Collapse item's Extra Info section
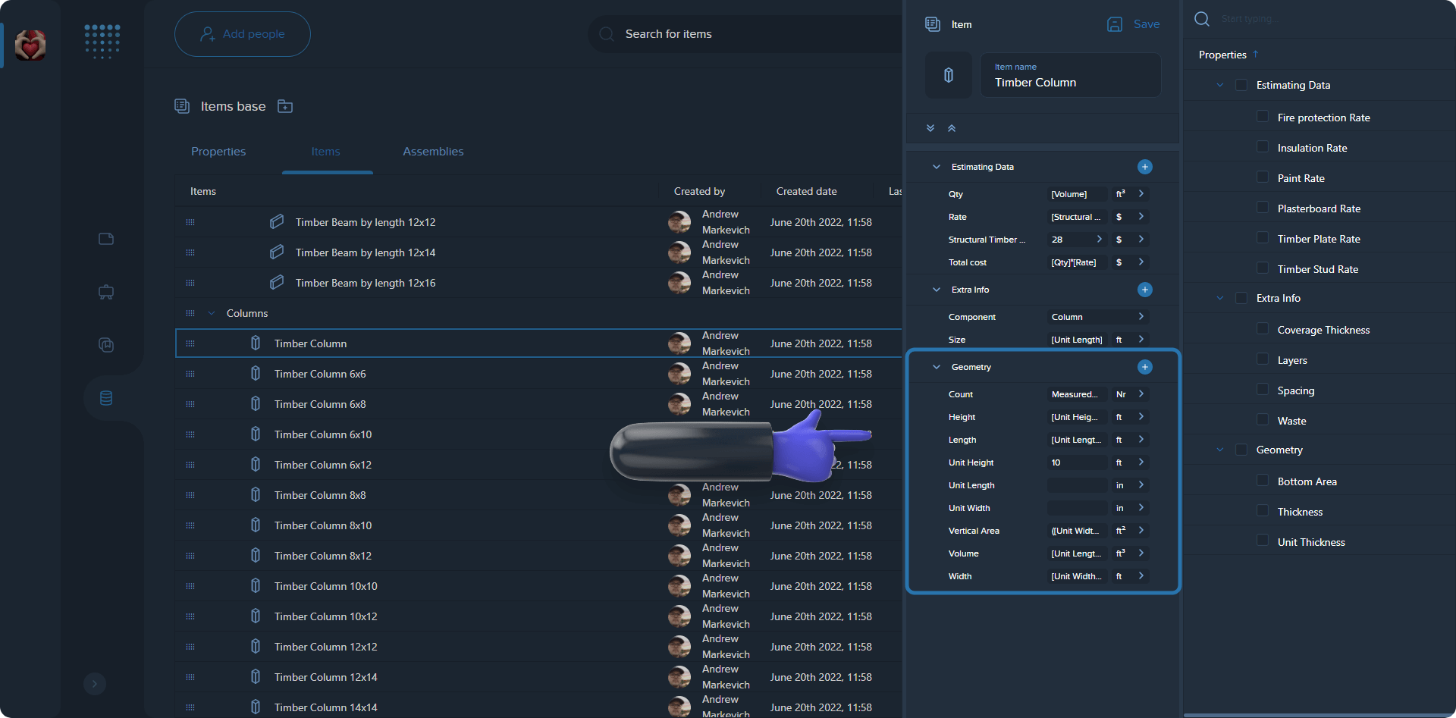The width and height of the screenshot is (1456, 718). tap(937, 290)
